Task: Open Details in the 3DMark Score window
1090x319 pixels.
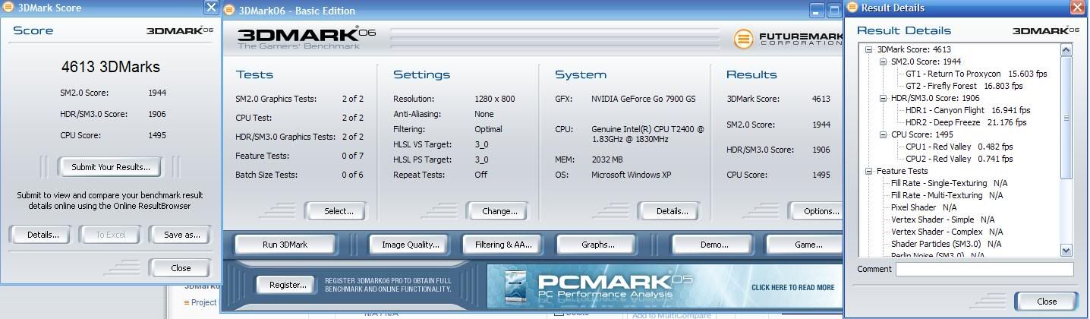Action: (x=43, y=235)
